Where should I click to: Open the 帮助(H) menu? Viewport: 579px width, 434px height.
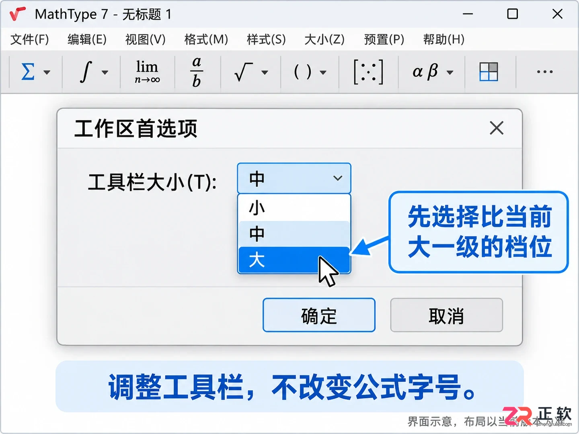444,39
